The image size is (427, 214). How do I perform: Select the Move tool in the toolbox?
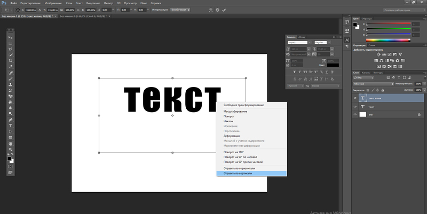(x=11, y=37)
